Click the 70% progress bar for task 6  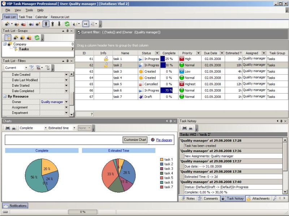[167, 90]
